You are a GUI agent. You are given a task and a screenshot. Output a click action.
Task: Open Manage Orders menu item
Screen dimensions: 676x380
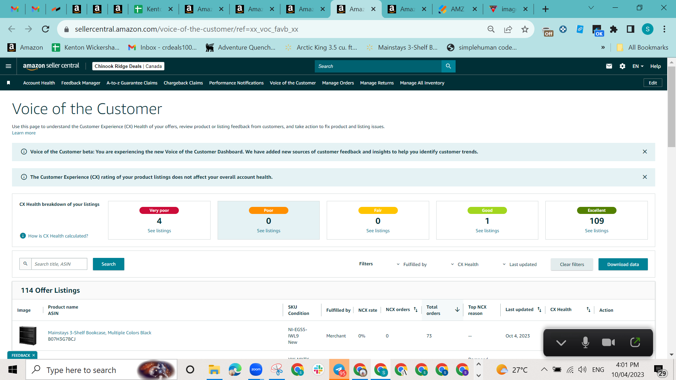(338, 83)
